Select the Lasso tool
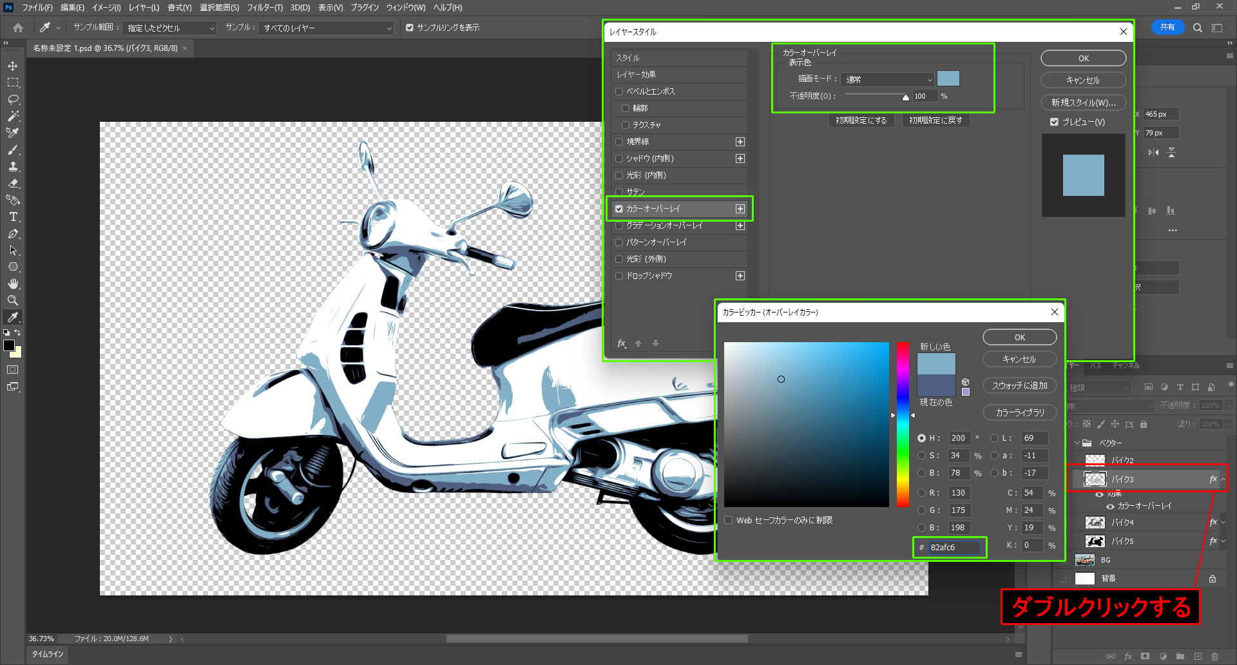 pyautogui.click(x=13, y=100)
